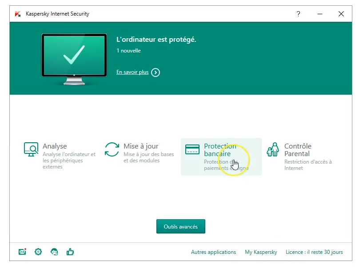Open Autres applications link

213,252
